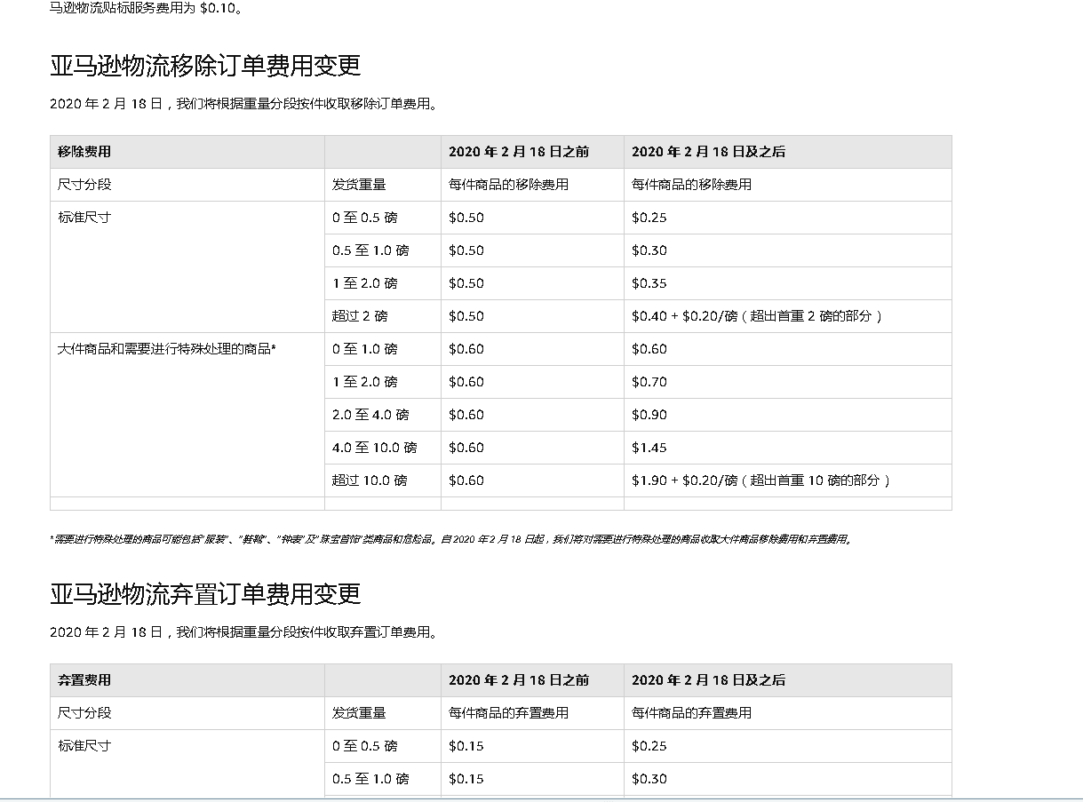Select the sentence about 按件收取移除订单费用

pos(244,104)
